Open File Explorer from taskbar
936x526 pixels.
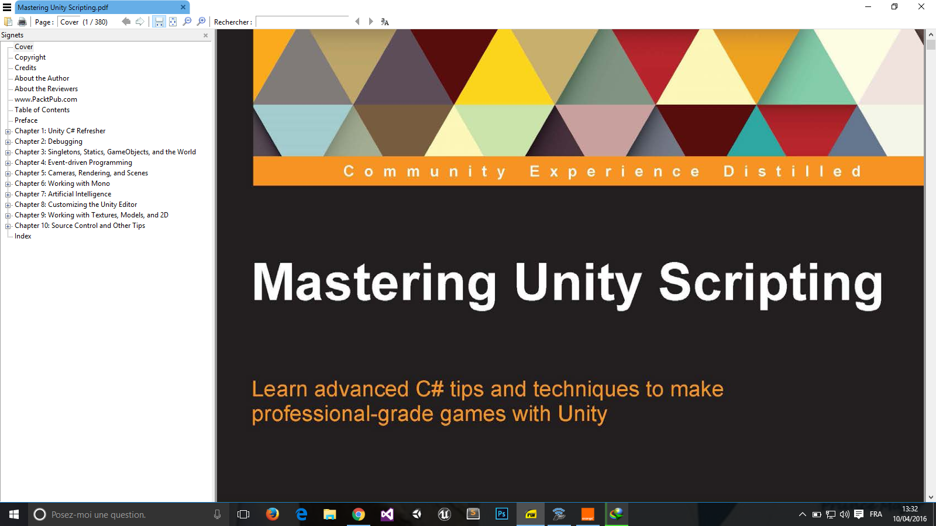click(330, 514)
